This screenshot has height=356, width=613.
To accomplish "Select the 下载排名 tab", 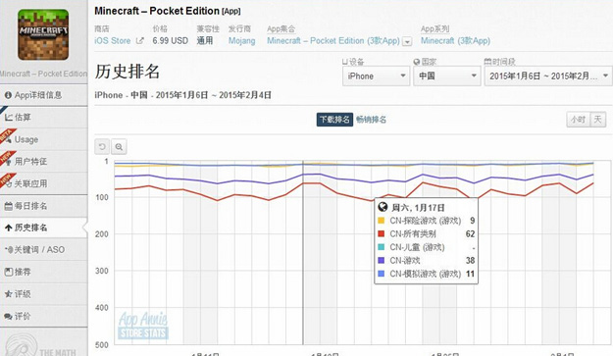I will point(334,120).
